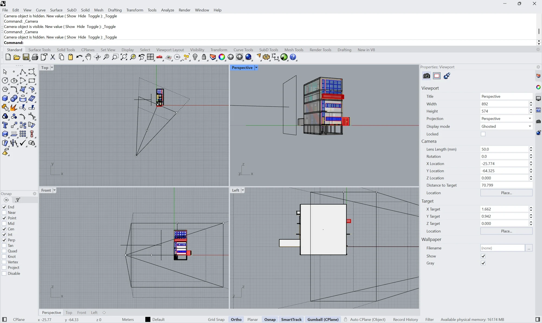Image resolution: width=542 pixels, height=323 pixels.
Task: Click the Undo arrow icon
Action: point(79,57)
